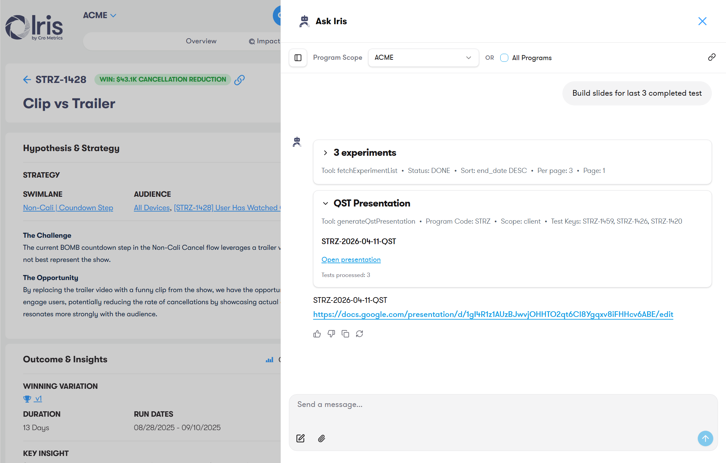Open the Google Docs presentation URL
The height and width of the screenshot is (463, 726).
(x=493, y=314)
